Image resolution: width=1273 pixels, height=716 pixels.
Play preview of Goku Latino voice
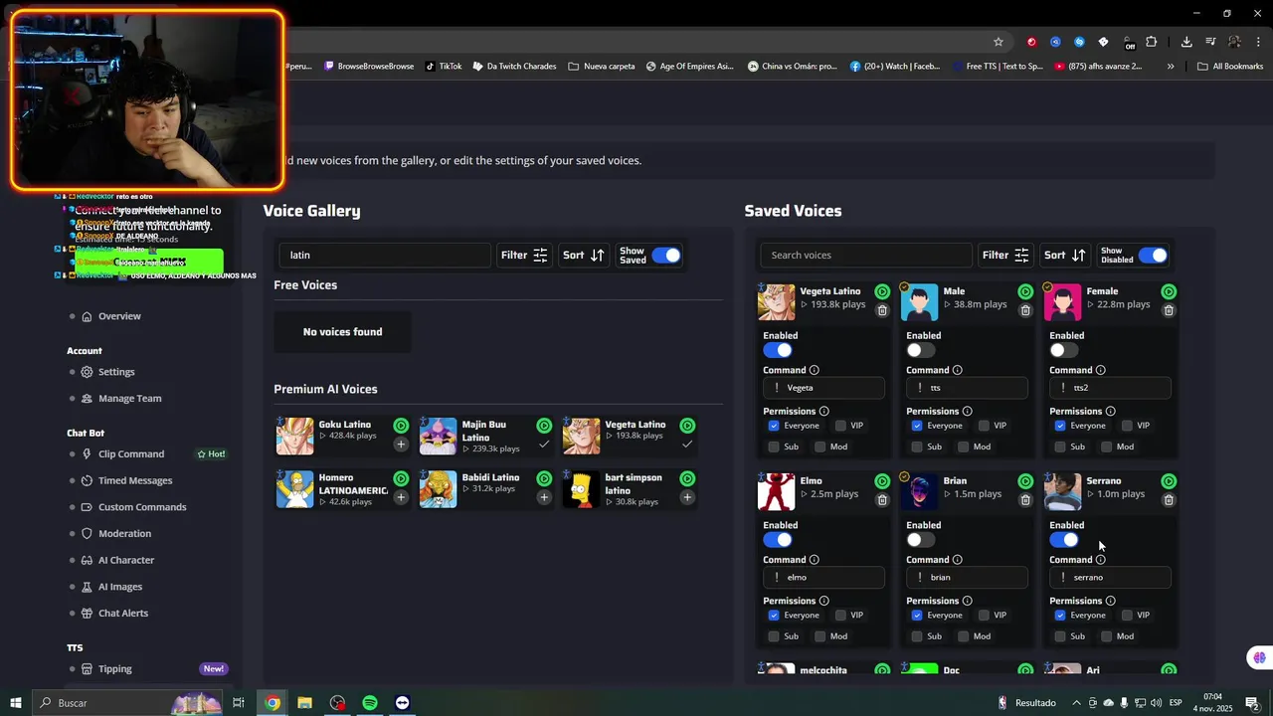[x=401, y=426]
